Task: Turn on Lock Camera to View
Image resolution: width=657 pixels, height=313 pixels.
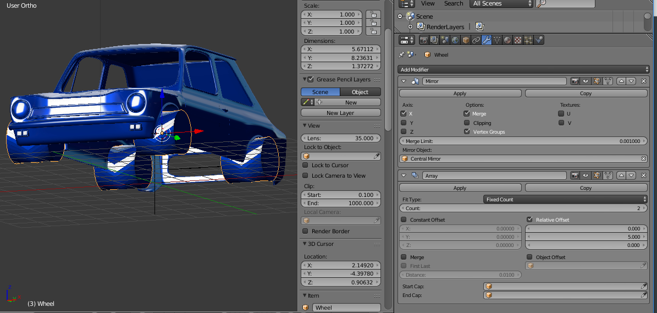Action: pos(306,176)
